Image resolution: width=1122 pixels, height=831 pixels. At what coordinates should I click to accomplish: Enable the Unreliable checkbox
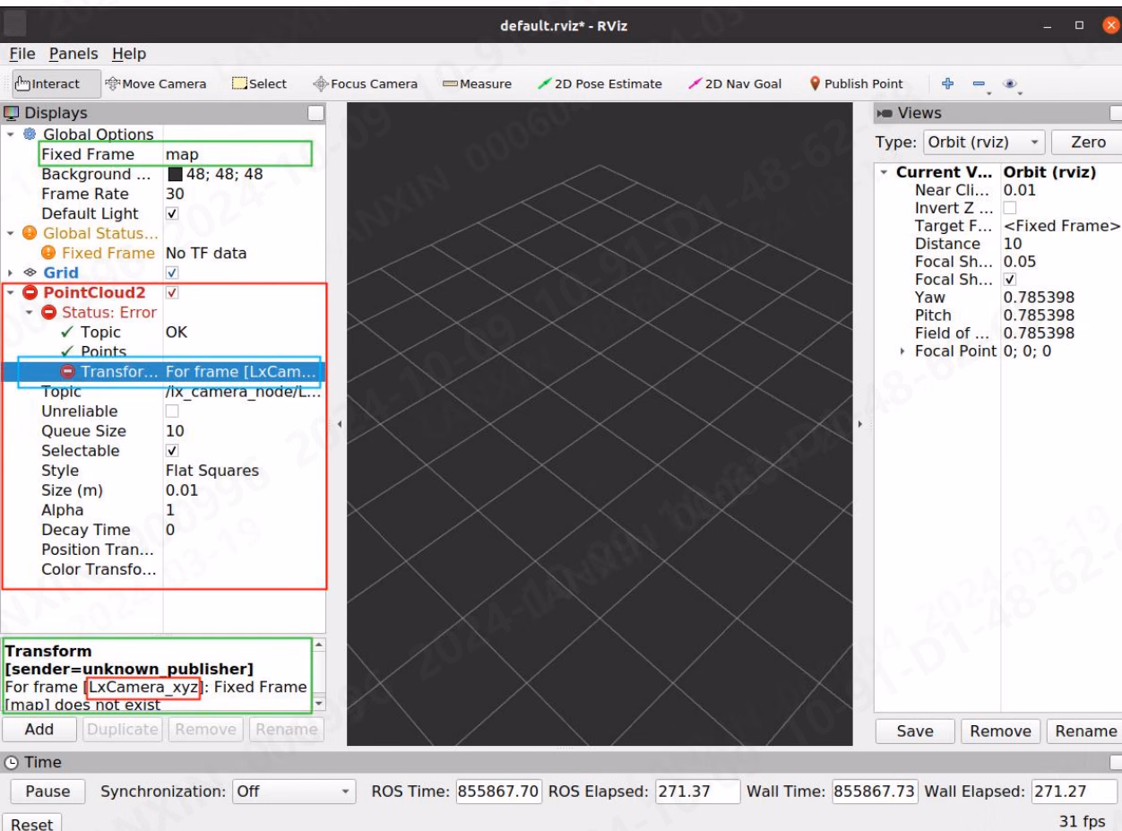(x=172, y=411)
